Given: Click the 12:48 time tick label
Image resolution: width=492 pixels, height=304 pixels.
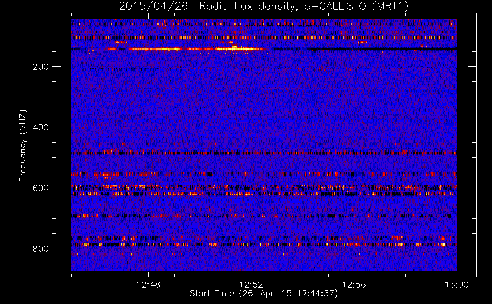Looking at the screenshot, I should 148,285.
